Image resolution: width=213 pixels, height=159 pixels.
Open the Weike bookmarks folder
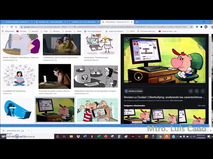tap(78, 31)
